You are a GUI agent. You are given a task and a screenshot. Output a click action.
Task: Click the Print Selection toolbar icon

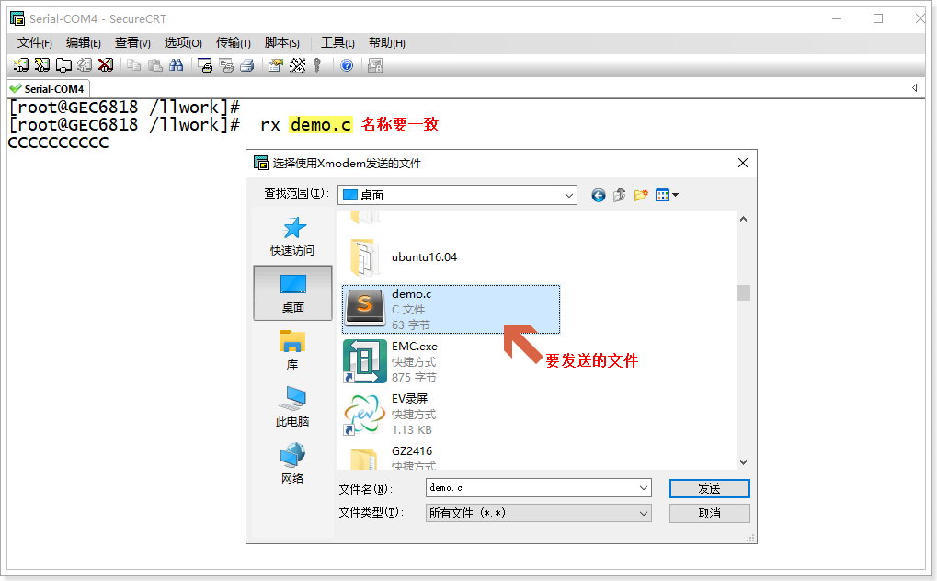[226, 65]
